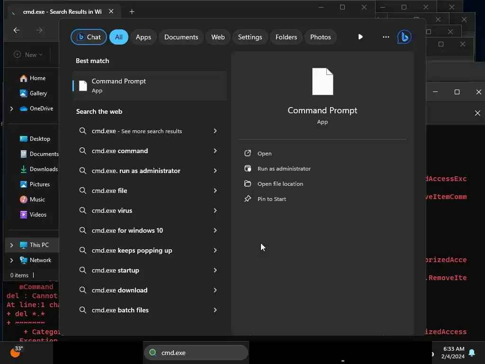Viewport: 485px width, 364px height.
Task: Open Music in File Explorer sidebar
Action: (x=33, y=200)
